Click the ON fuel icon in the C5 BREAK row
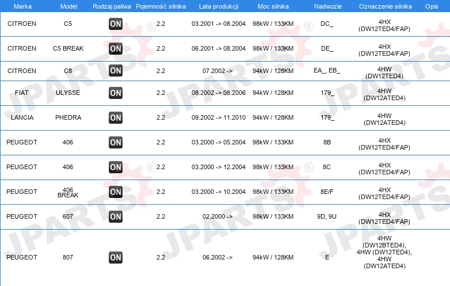Image resolution: width=450 pixels, height=286 pixels. 116,48
